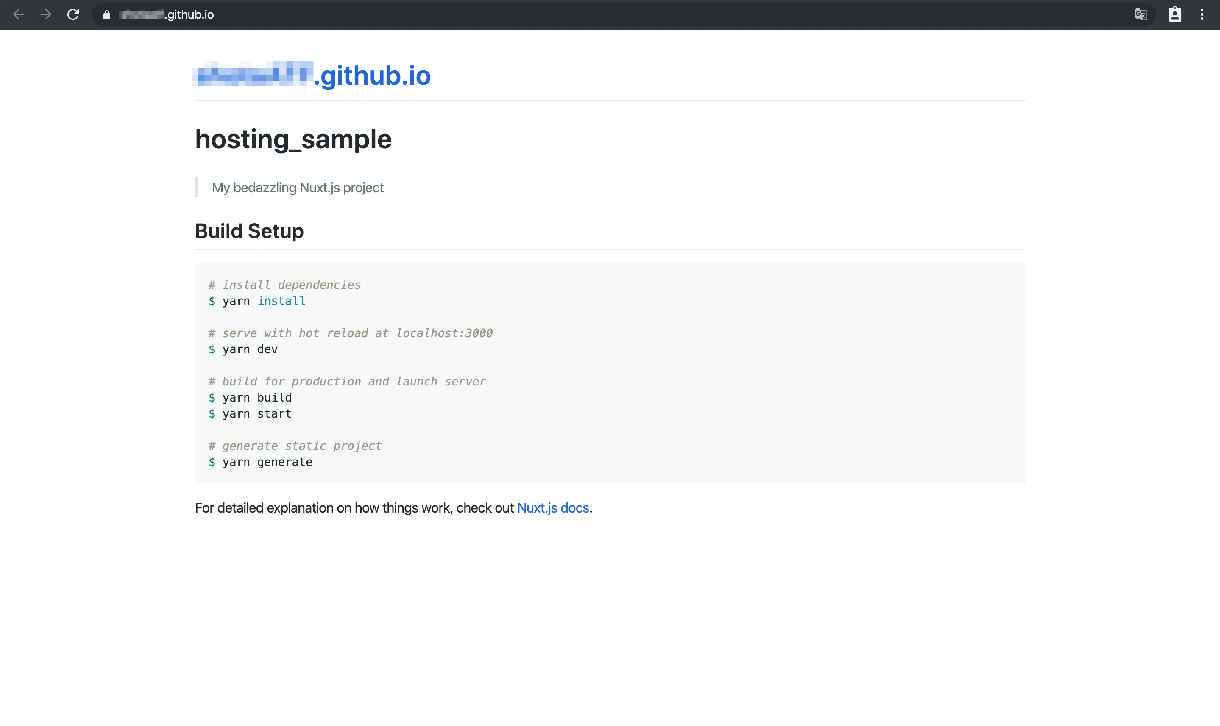Click the 'build for production' comment line
The width and height of the screenshot is (1220, 726).
[x=347, y=382]
